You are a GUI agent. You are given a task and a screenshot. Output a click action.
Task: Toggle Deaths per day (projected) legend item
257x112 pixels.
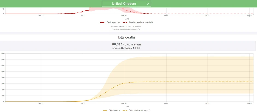coord(141,22)
